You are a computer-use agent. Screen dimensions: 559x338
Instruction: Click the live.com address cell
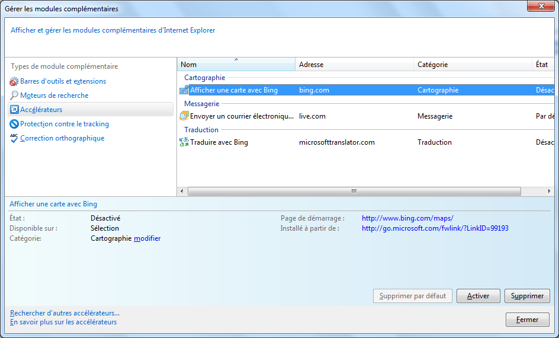312,116
